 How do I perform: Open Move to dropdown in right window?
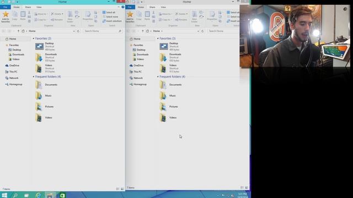coord(165,14)
